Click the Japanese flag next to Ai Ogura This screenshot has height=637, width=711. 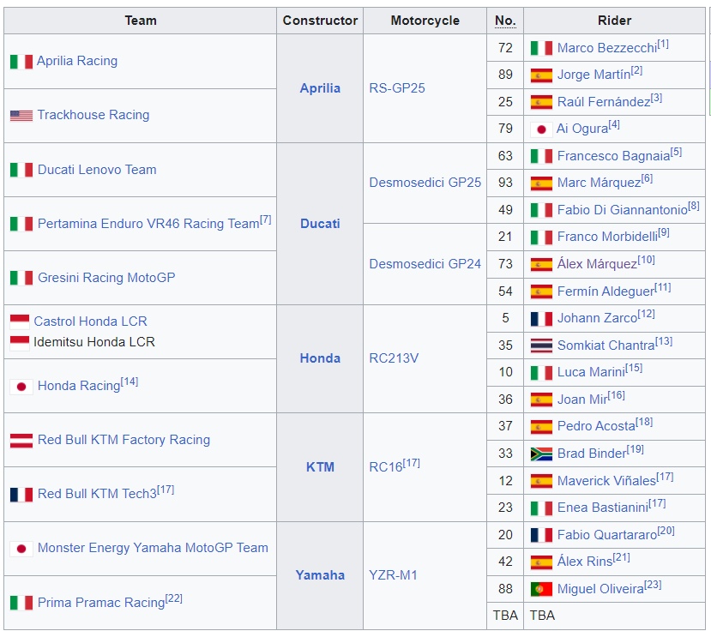(540, 129)
